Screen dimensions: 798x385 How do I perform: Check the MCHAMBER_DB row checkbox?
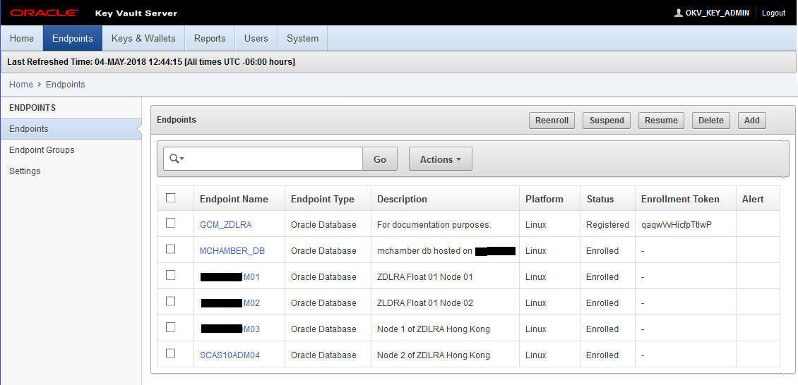pos(171,249)
